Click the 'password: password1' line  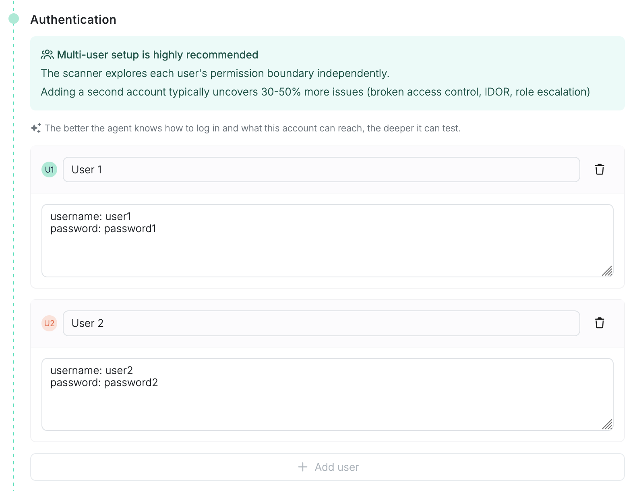pyautogui.click(x=103, y=229)
